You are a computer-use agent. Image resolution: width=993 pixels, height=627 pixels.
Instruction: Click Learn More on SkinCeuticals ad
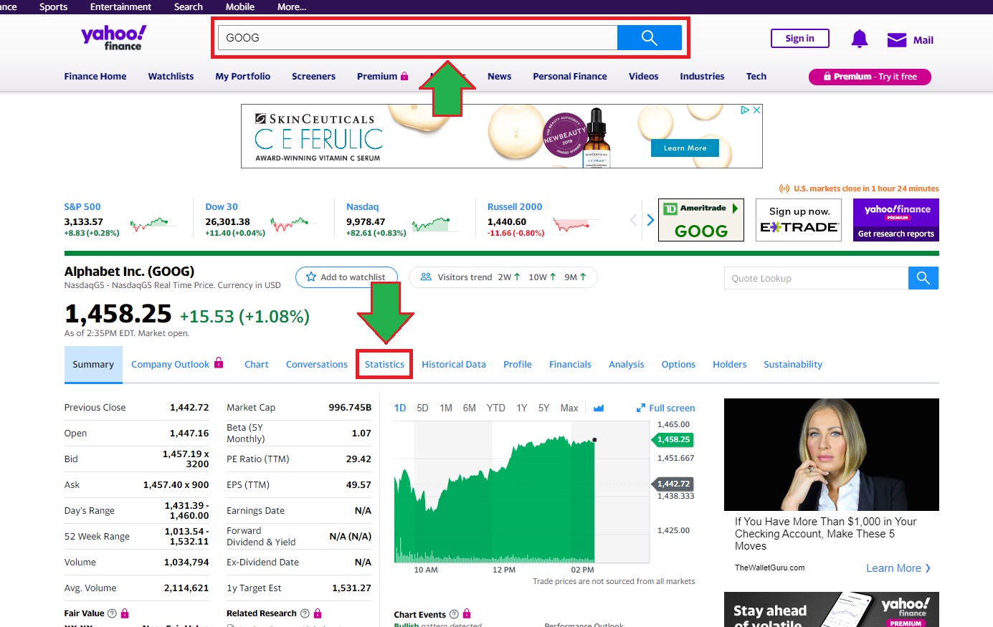(x=685, y=148)
